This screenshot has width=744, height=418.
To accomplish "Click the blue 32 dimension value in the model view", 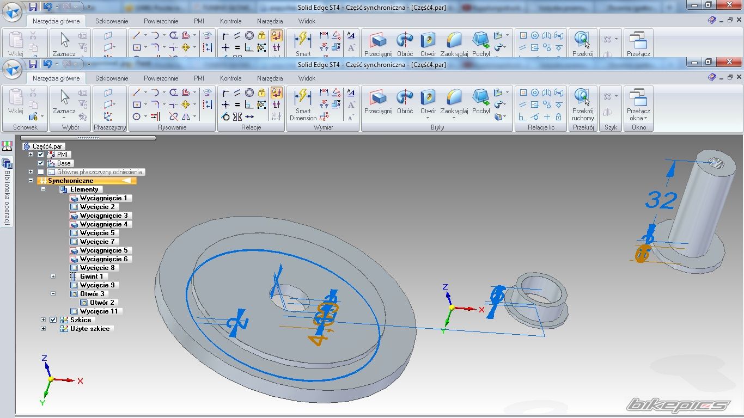I will tap(661, 200).
